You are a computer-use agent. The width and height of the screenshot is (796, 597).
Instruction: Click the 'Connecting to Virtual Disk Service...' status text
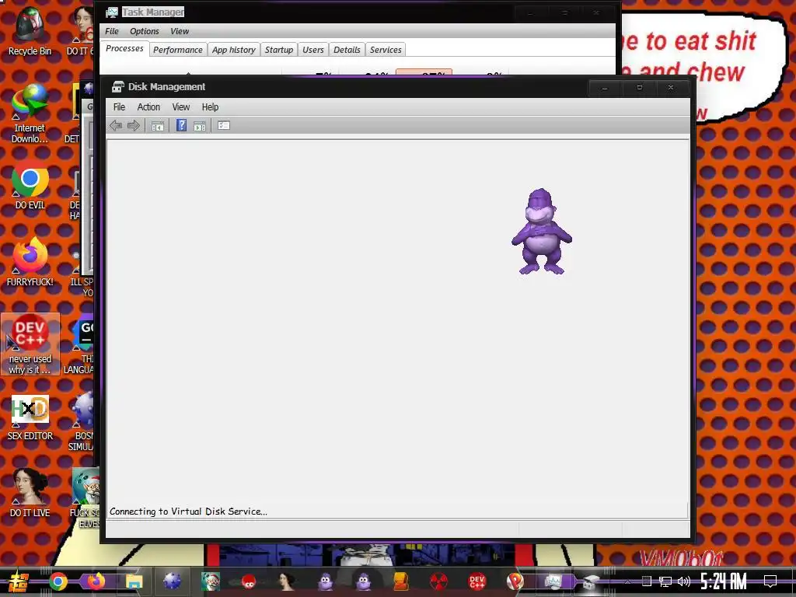(188, 511)
